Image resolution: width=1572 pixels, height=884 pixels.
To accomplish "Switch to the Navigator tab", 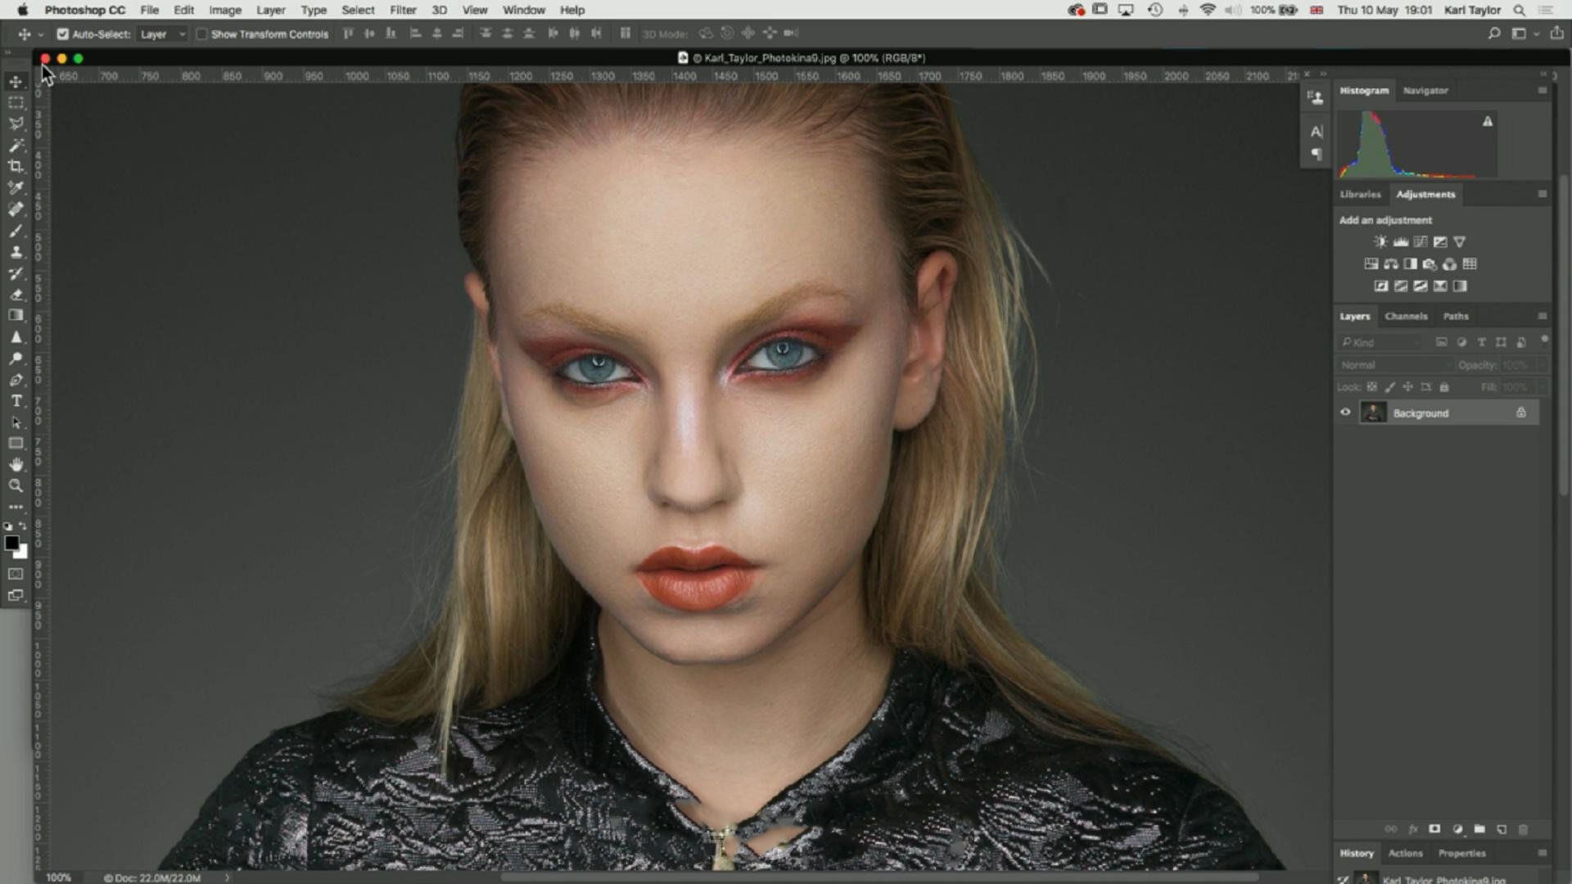I will 1425,90.
